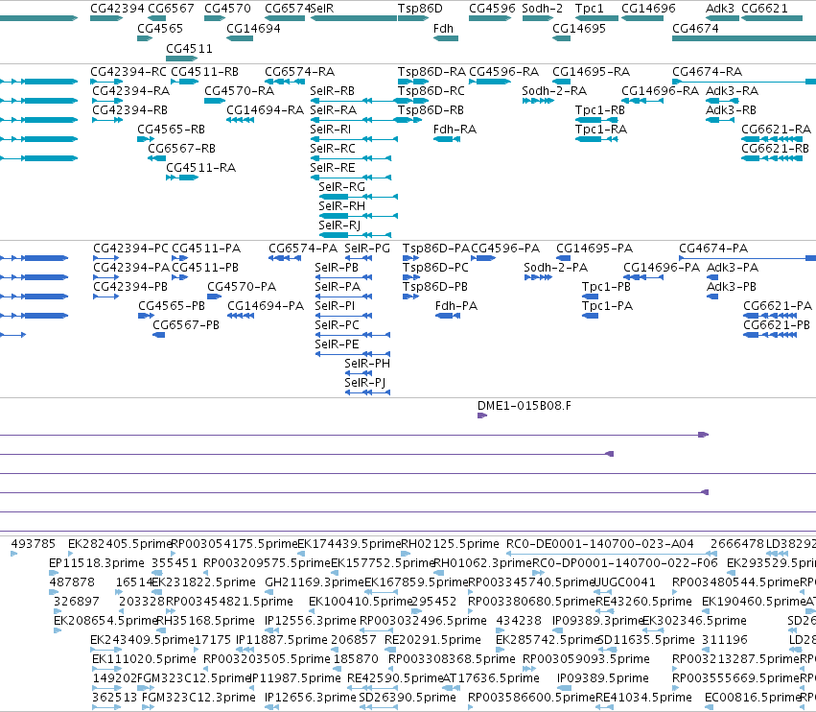Image resolution: width=816 pixels, height=712 pixels.
Task: Click the CG4674 gene label
Action: [695, 29]
